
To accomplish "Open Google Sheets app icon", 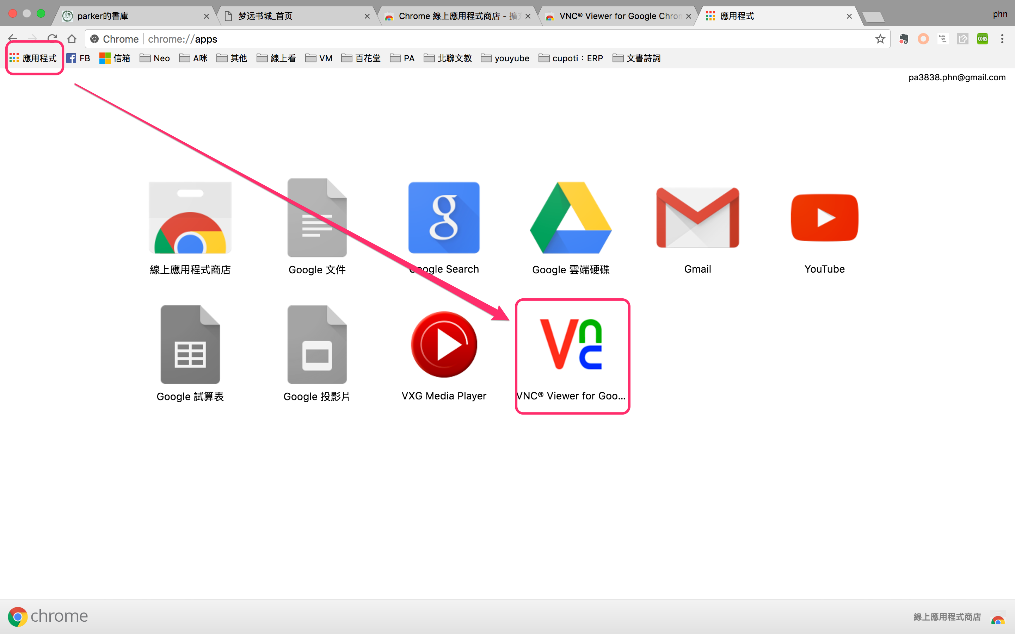I will pyautogui.click(x=190, y=344).
